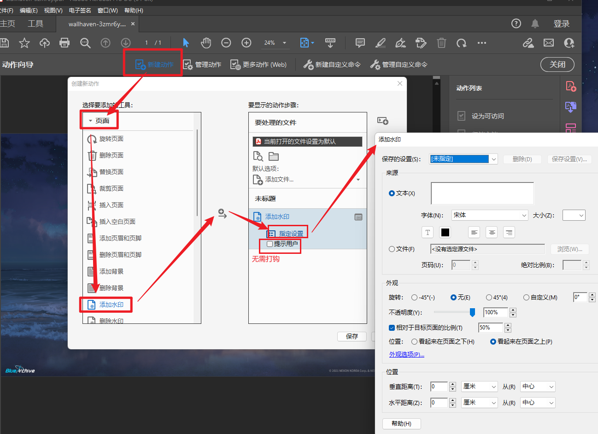Open vertical distance unit 厘米 dropdown
This screenshot has width=598, height=434.
pyautogui.click(x=480, y=387)
